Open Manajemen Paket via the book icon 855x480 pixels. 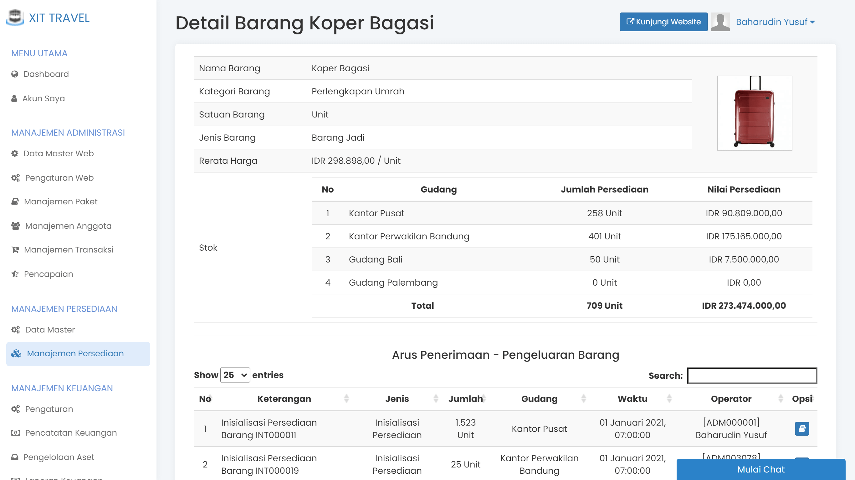coord(15,201)
